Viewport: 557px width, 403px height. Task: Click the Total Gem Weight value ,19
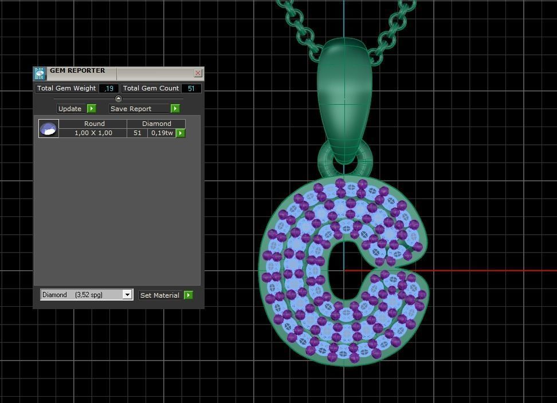click(x=109, y=88)
